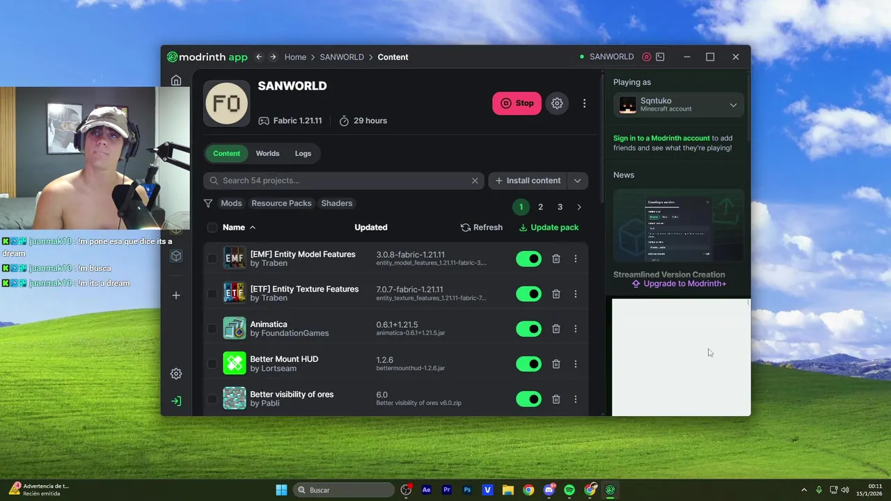Click the red stop-instance icon in title bar

click(x=647, y=57)
